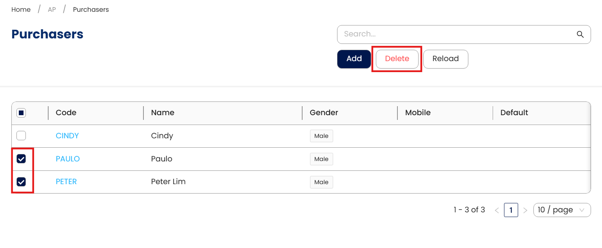Toggle the select-all header checkbox
Screen dimensions: 602x248
pos(21,113)
